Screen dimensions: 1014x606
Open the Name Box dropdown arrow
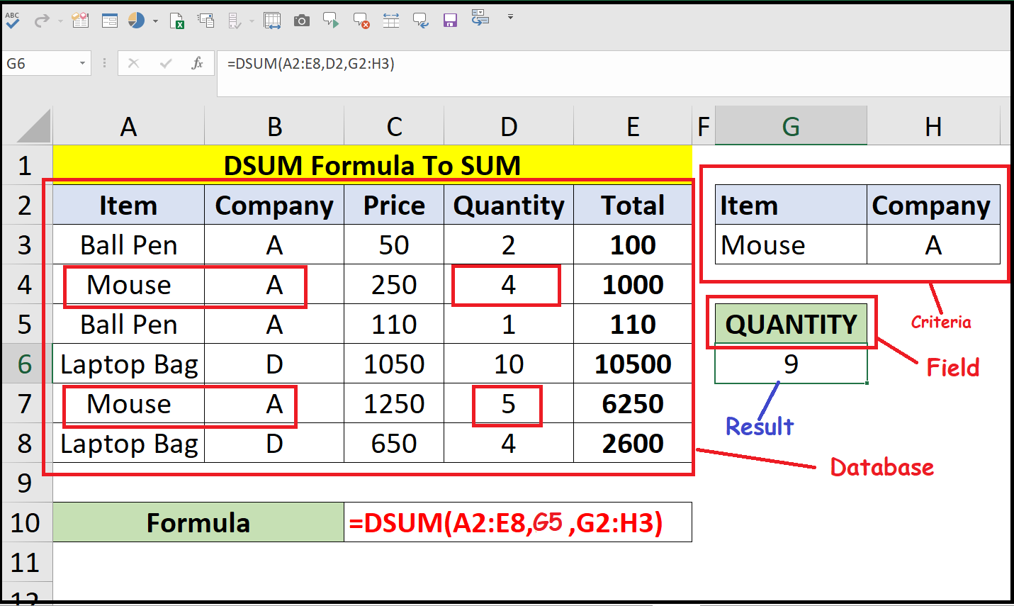tap(81, 62)
